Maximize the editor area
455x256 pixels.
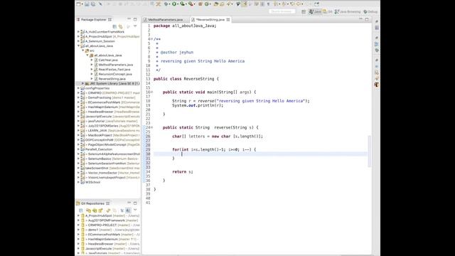click(367, 19)
